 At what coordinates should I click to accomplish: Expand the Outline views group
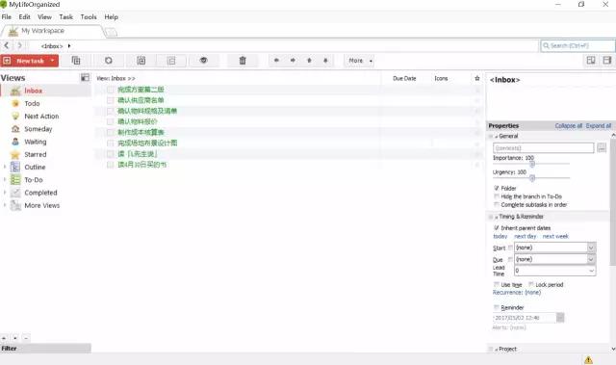coord(5,167)
